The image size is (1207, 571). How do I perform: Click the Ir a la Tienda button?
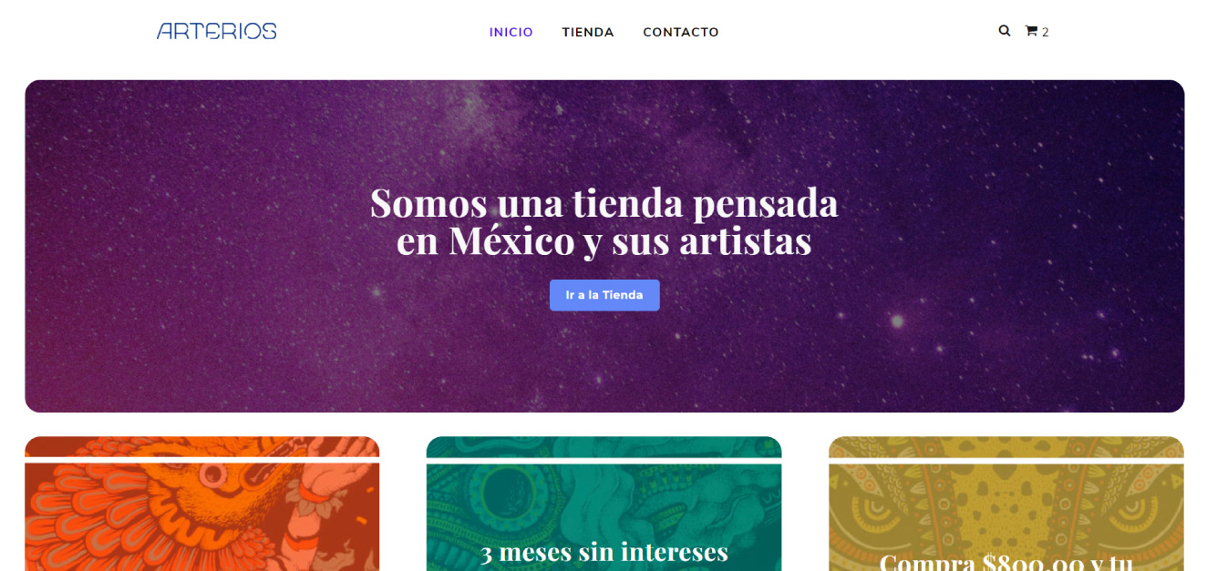[x=604, y=295]
